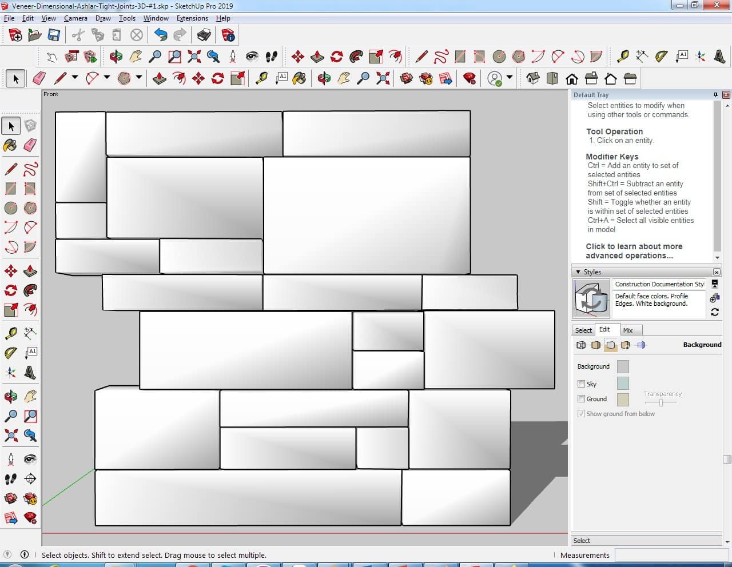Switch to the Iso view icon
The image size is (732, 567).
[532, 78]
